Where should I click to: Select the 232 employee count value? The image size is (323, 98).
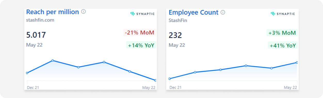coord(175,35)
